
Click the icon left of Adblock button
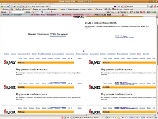[x=151, y=6]
